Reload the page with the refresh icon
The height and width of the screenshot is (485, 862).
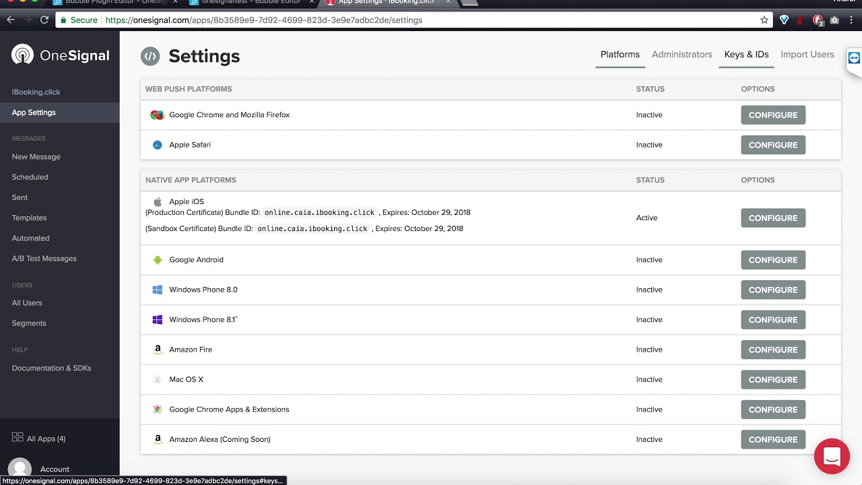point(44,20)
